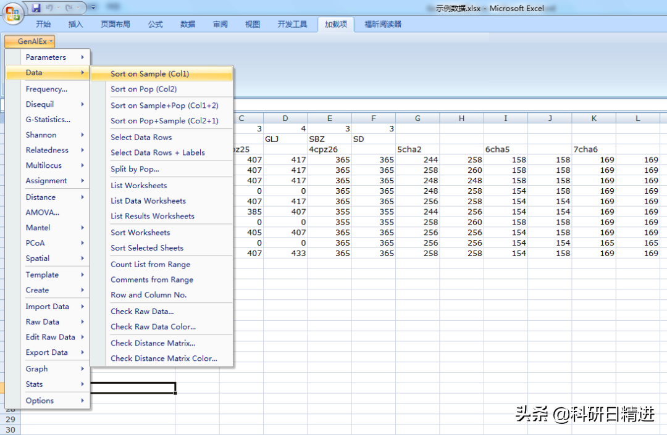
Task: Open the Edit Raw Data submenu
Action: click(x=48, y=338)
